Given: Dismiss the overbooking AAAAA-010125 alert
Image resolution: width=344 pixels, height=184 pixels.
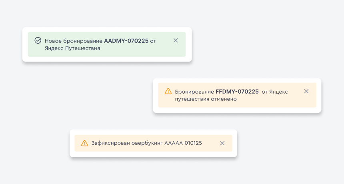Looking at the screenshot, I should coord(222,143).
